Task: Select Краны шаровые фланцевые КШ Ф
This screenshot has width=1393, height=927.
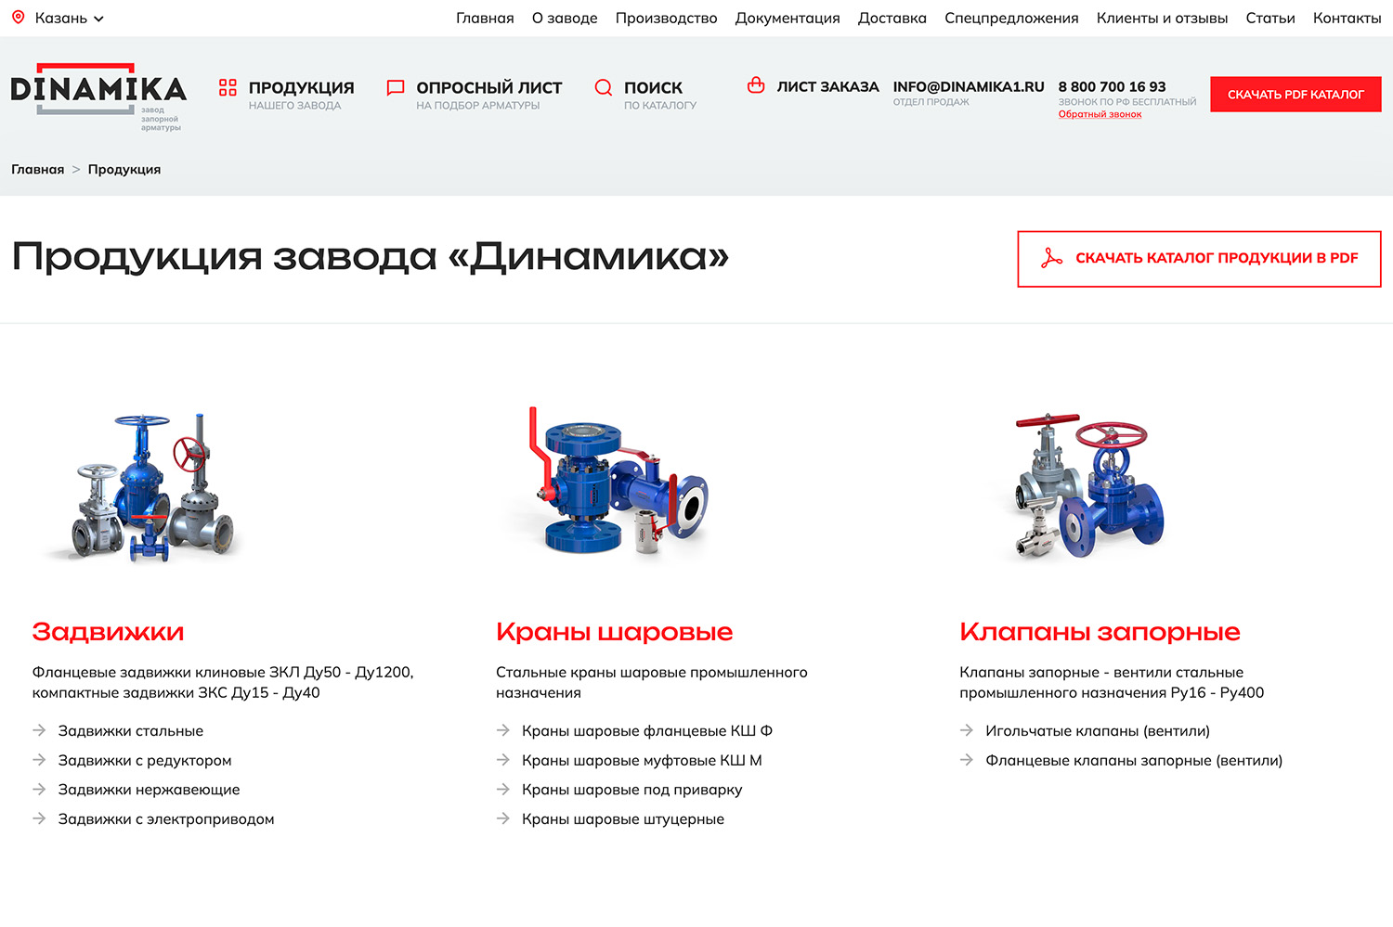Action: click(646, 730)
